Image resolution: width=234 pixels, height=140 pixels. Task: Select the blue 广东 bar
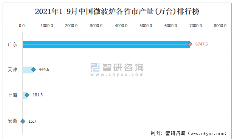[x=106, y=44]
